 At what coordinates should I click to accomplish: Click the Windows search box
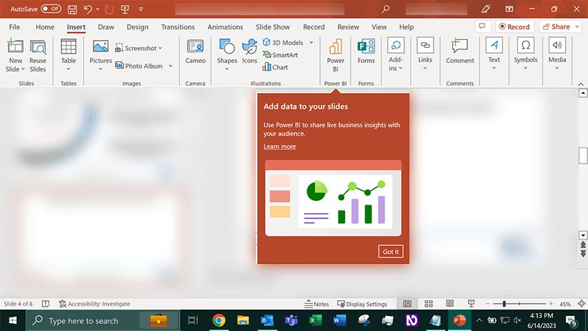pyautogui.click(x=103, y=320)
